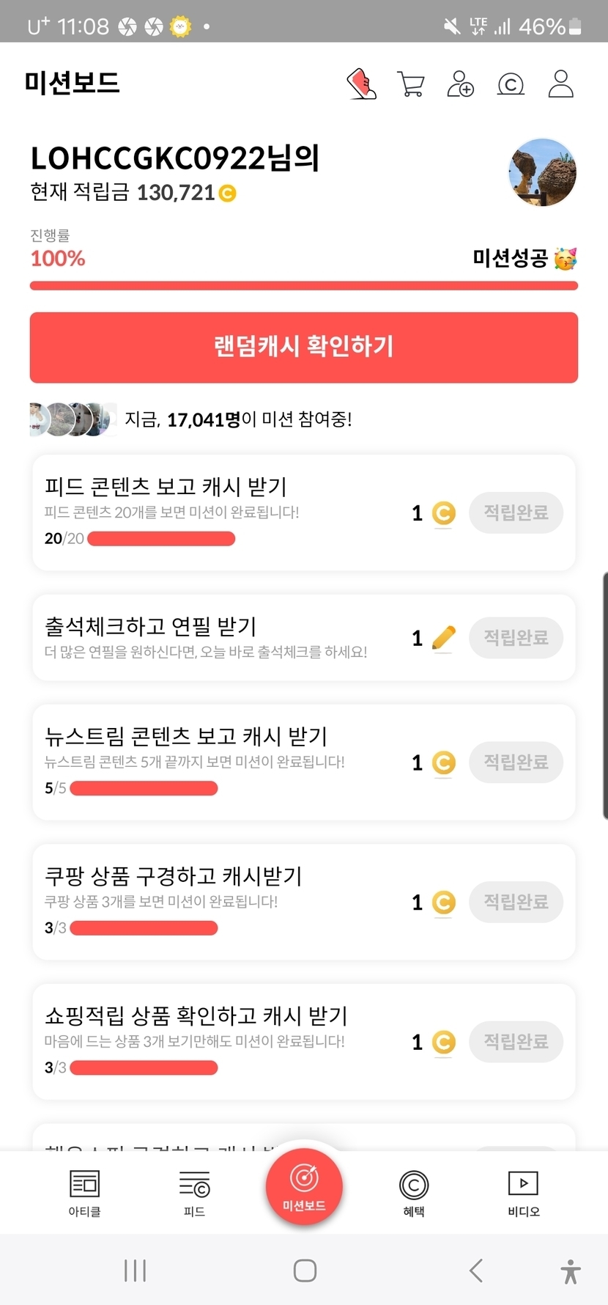Tap the red sneaker icon in header

[361, 84]
